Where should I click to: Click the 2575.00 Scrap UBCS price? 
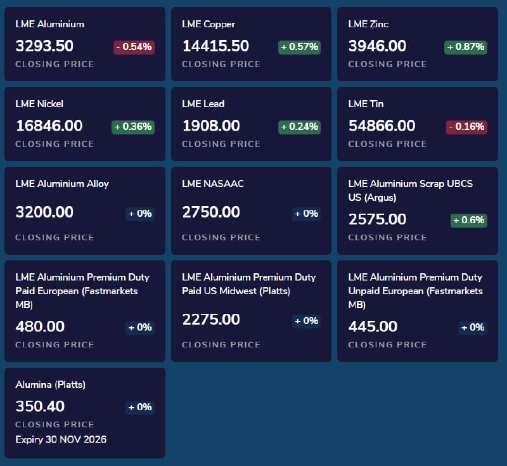(x=377, y=219)
